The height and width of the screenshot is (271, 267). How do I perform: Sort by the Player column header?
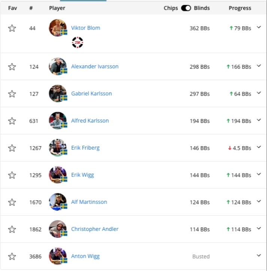tap(57, 8)
